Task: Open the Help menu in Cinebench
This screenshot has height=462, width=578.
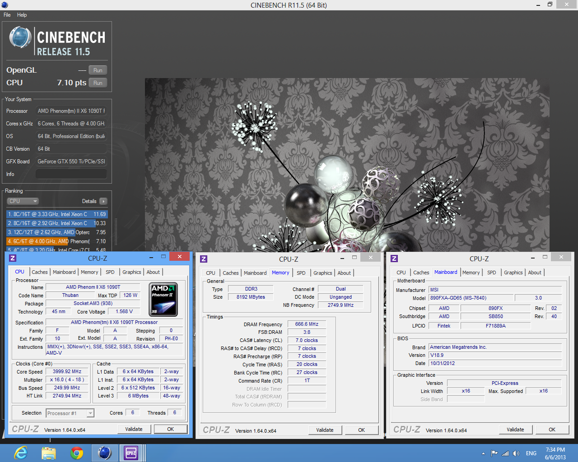Action: (22, 15)
